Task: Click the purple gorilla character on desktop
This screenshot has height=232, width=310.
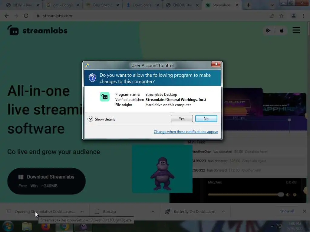Action: pos(162,173)
